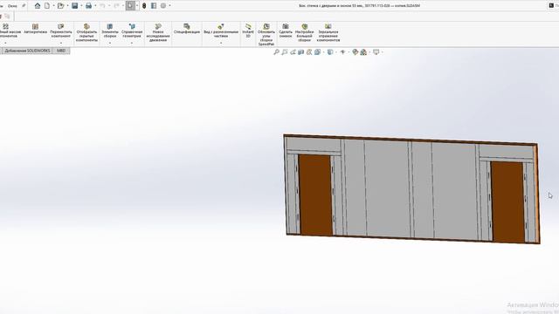Toggle the Select cursor tool
559x314 pixels.
point(130,6)
